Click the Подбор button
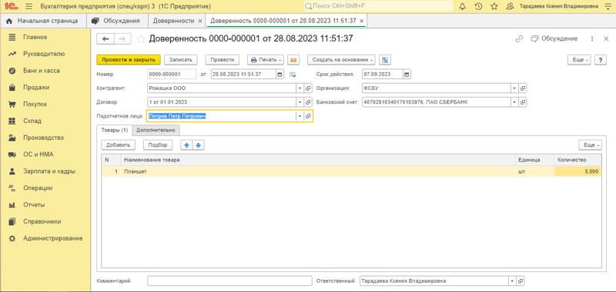Viewport: 616px width, 292px height. 158,145
